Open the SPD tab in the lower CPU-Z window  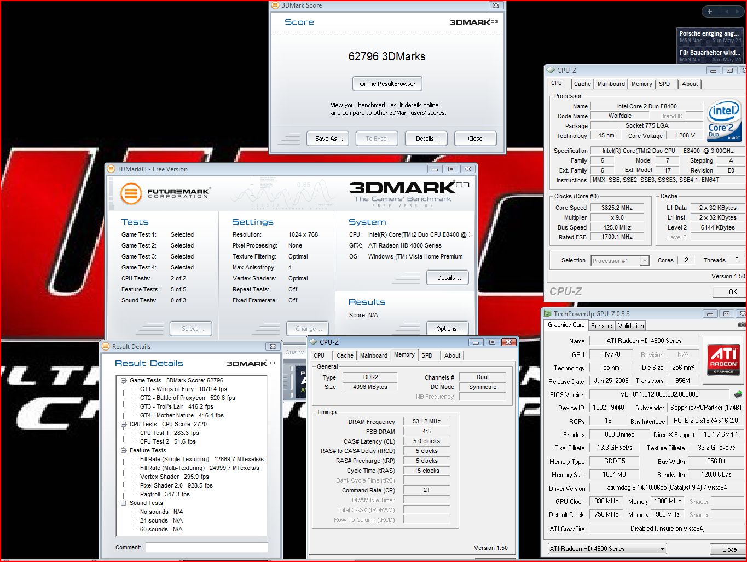coord(427,355)
